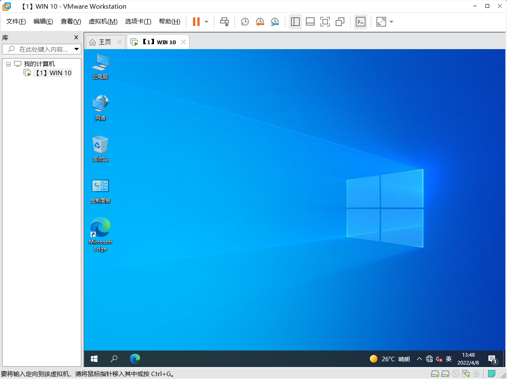Open the 13:48 clock and calendar

tap(468, 359)
